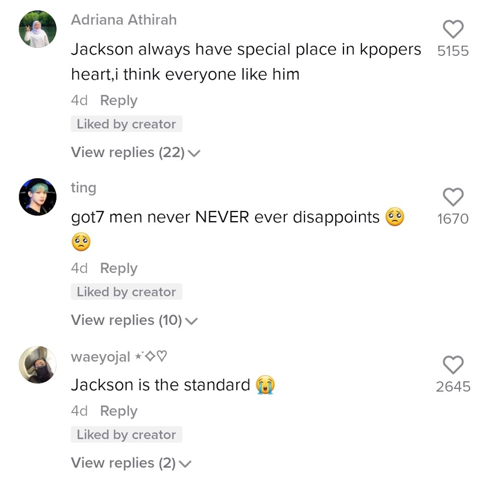Viewport: 484px width, 478px height.
Task: Like Adriana Athirah's comment with the heart icon
Action: 453,29
